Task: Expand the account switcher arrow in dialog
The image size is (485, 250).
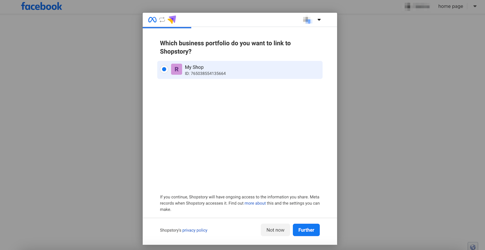Action: pyautogui.click(x=319, y=20)
